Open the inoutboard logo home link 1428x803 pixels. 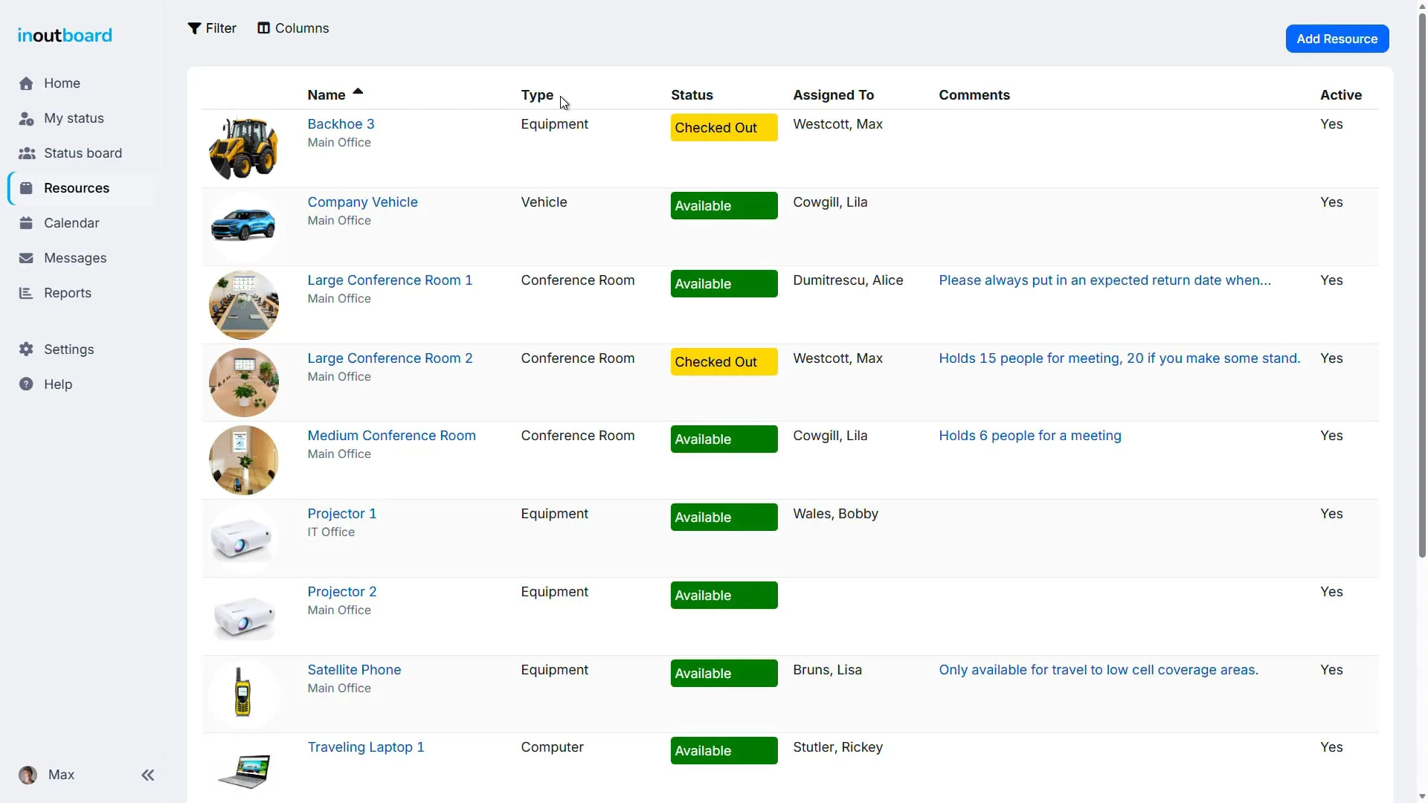(x=65, y=35)
